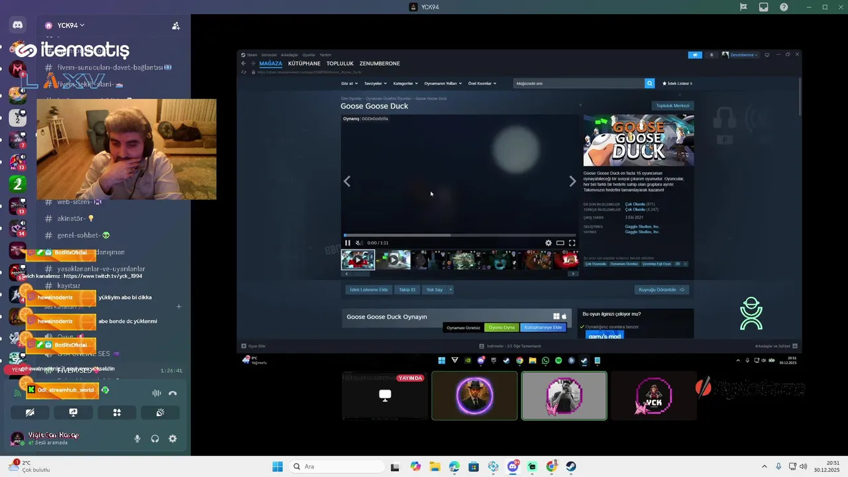The width and height of the screenshot is (848, 477).
Task: Toggle Discord microphone mute
Action: tap(138, 439)
